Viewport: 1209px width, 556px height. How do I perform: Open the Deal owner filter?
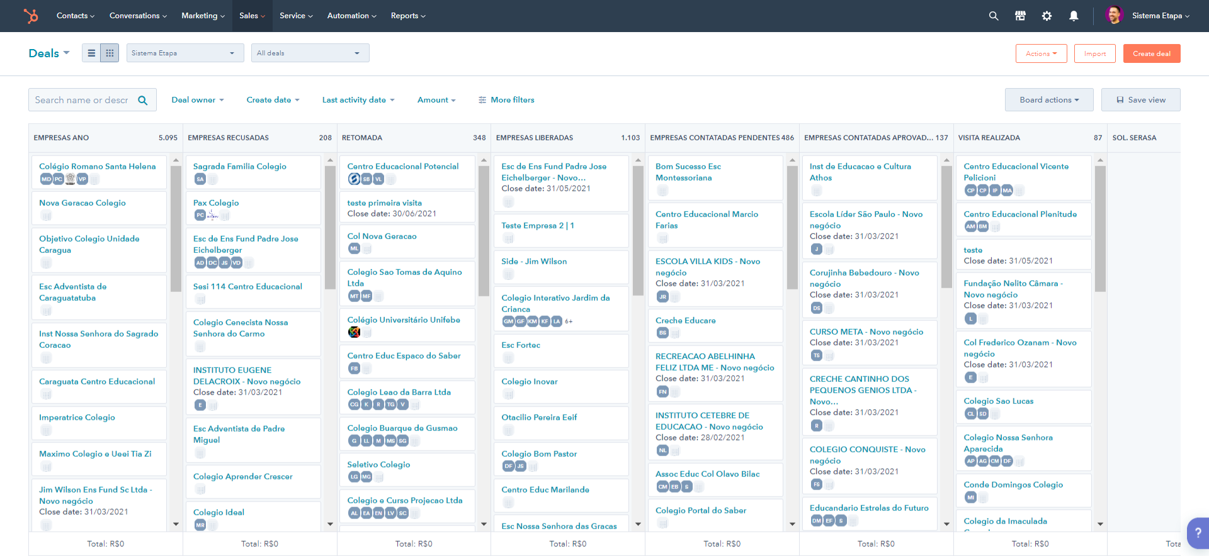point(198,100)
